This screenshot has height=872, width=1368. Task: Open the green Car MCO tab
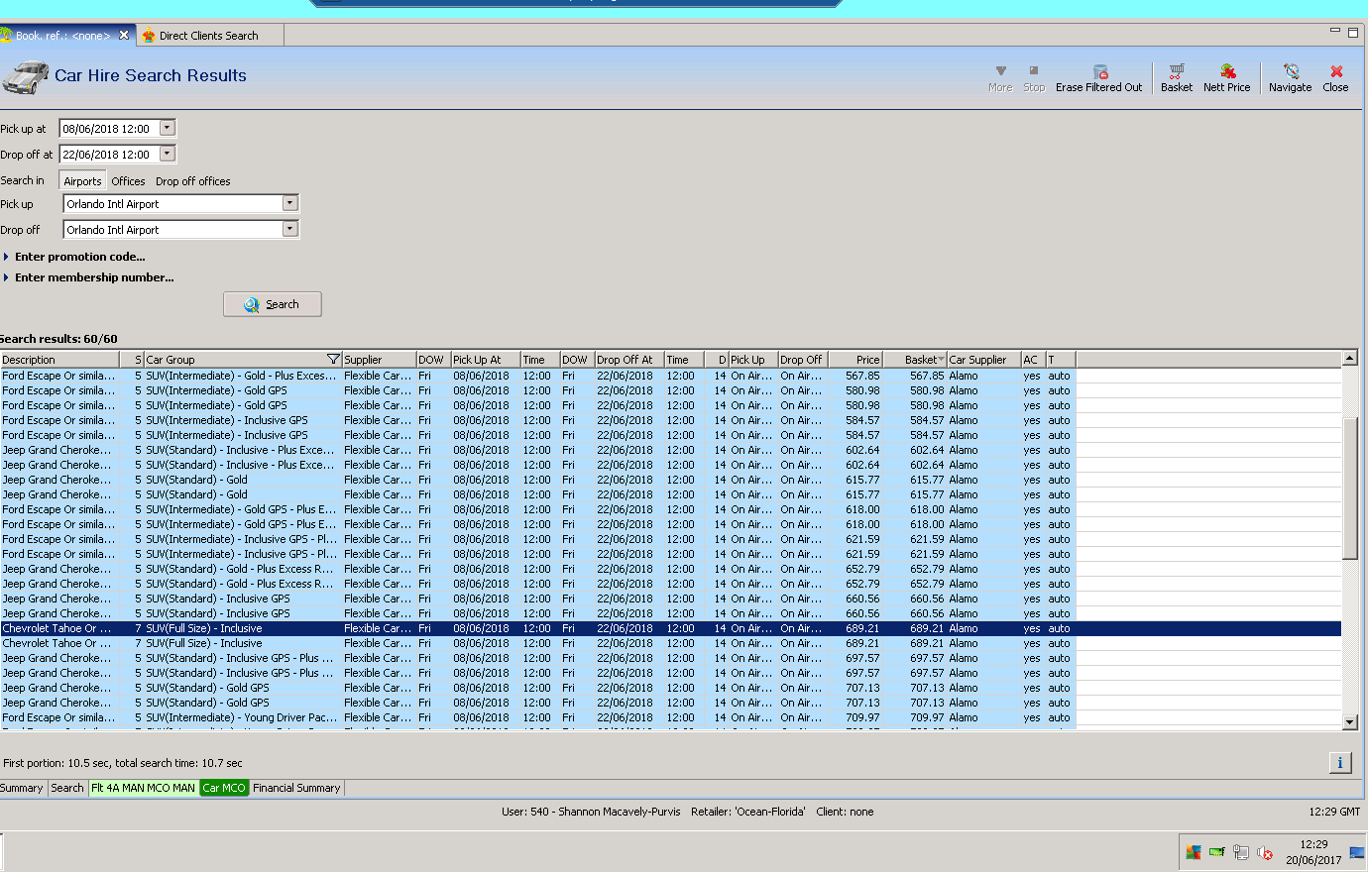tap(224, 788)
